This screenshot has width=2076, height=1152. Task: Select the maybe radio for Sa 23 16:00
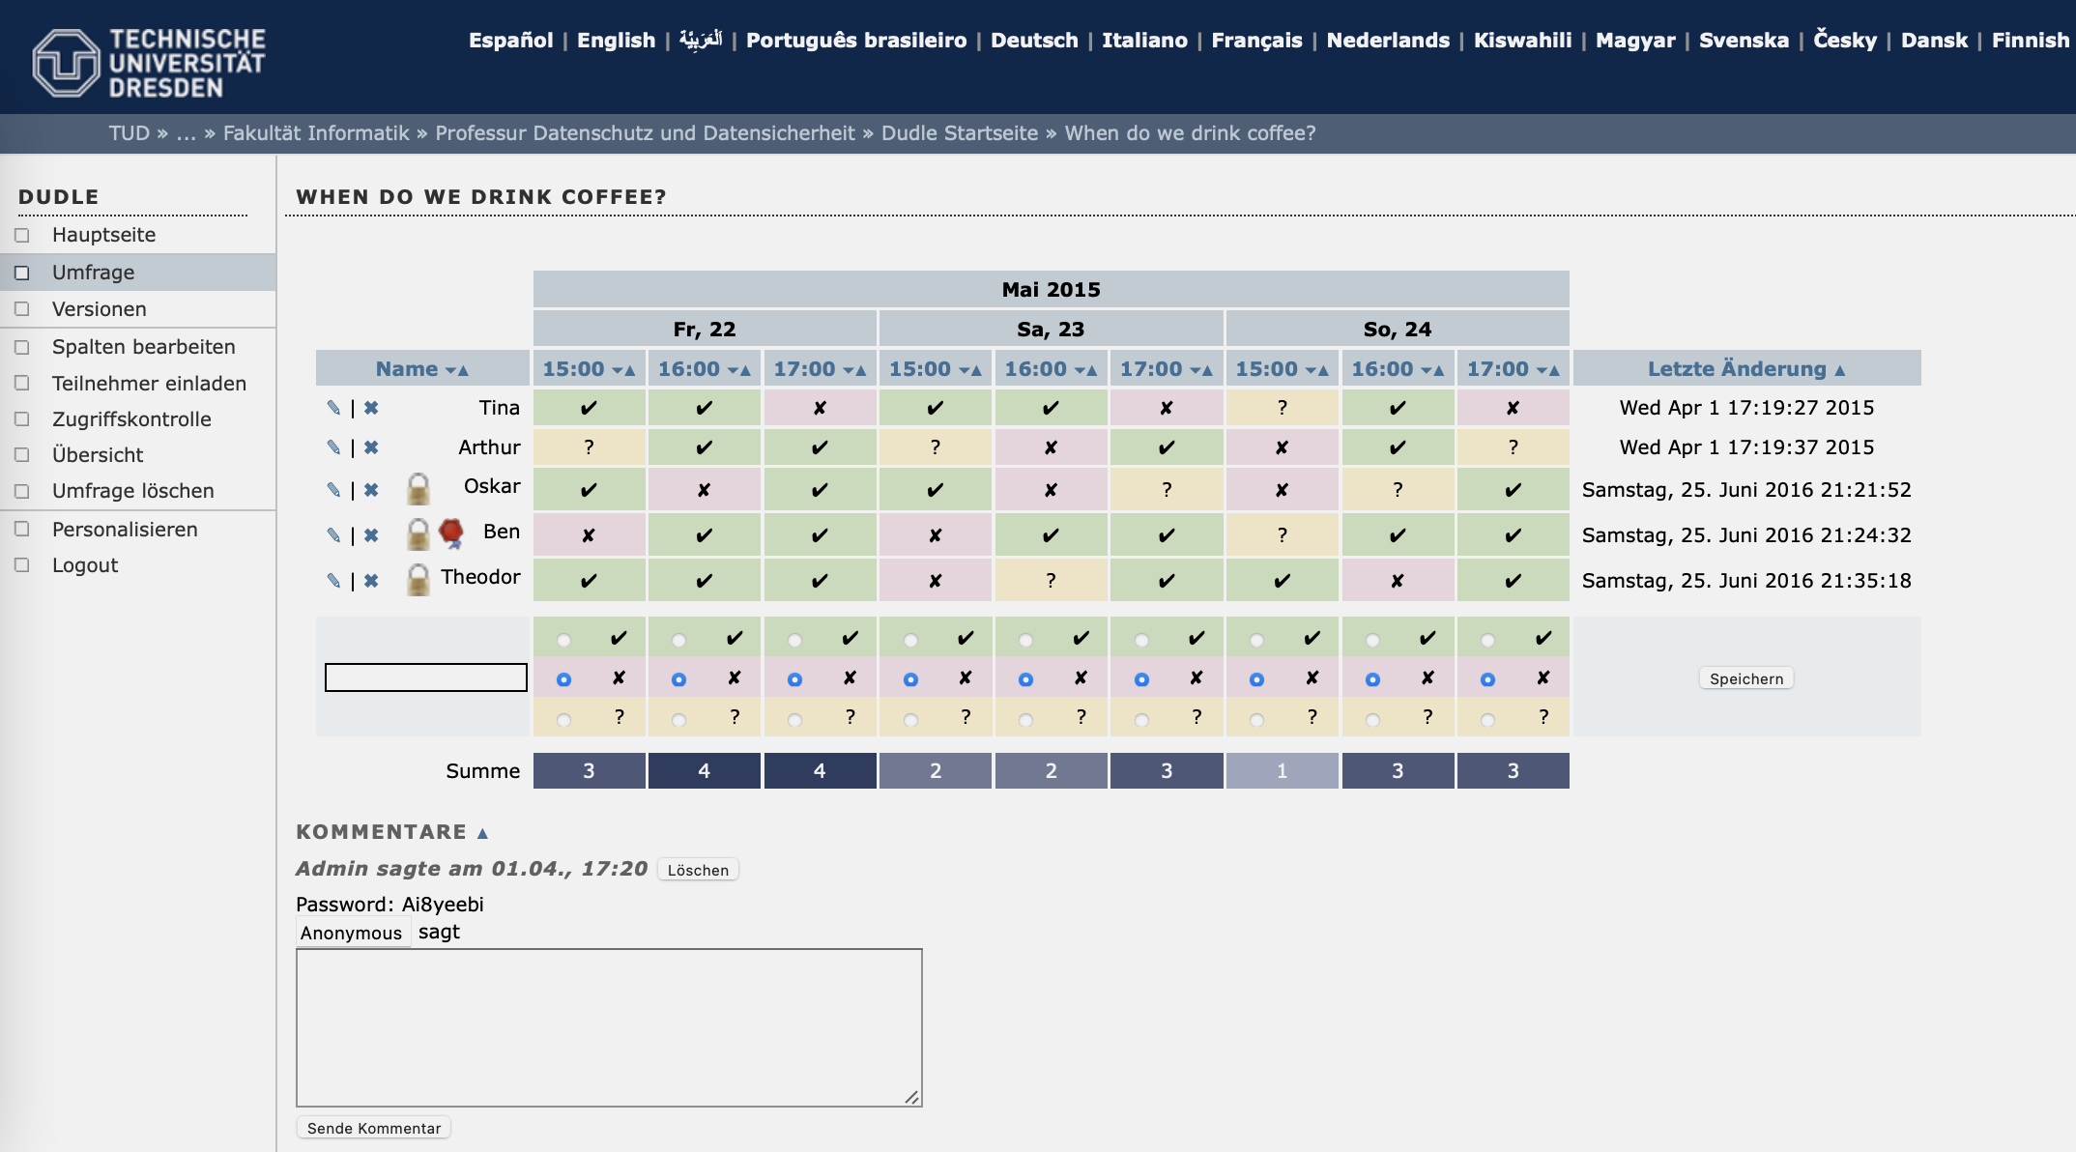(x=1025, y=720)
